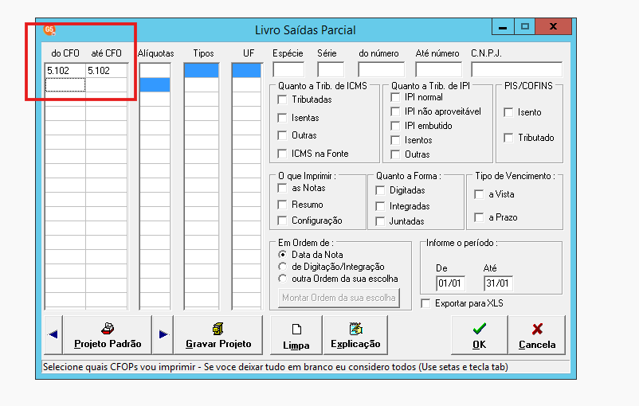Click the highlighted Tipos first cell

[x=202, y=70]
